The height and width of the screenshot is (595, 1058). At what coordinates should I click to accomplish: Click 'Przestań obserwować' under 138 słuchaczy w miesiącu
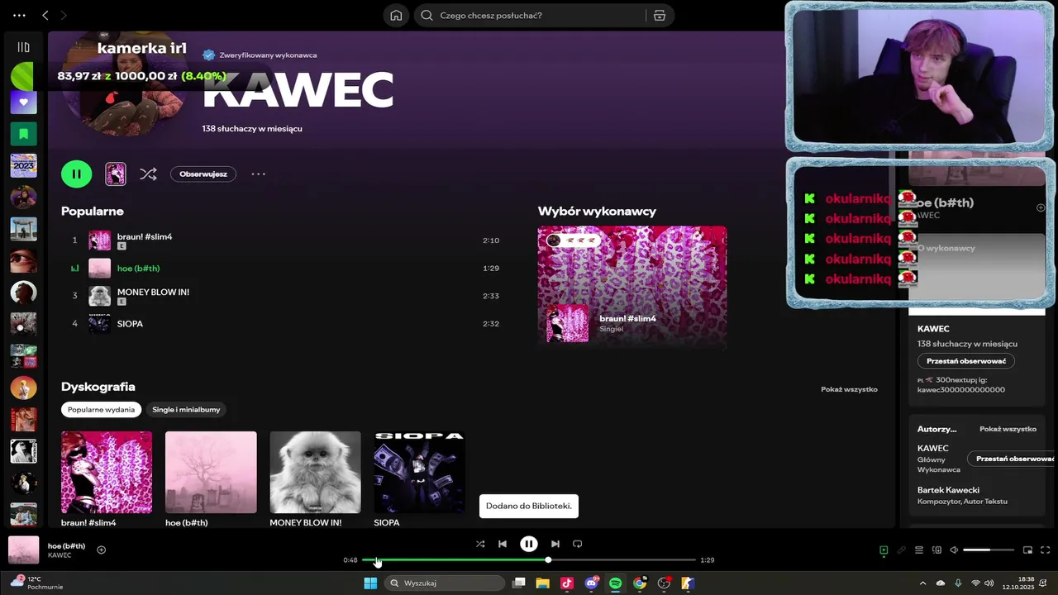[965, 361]
